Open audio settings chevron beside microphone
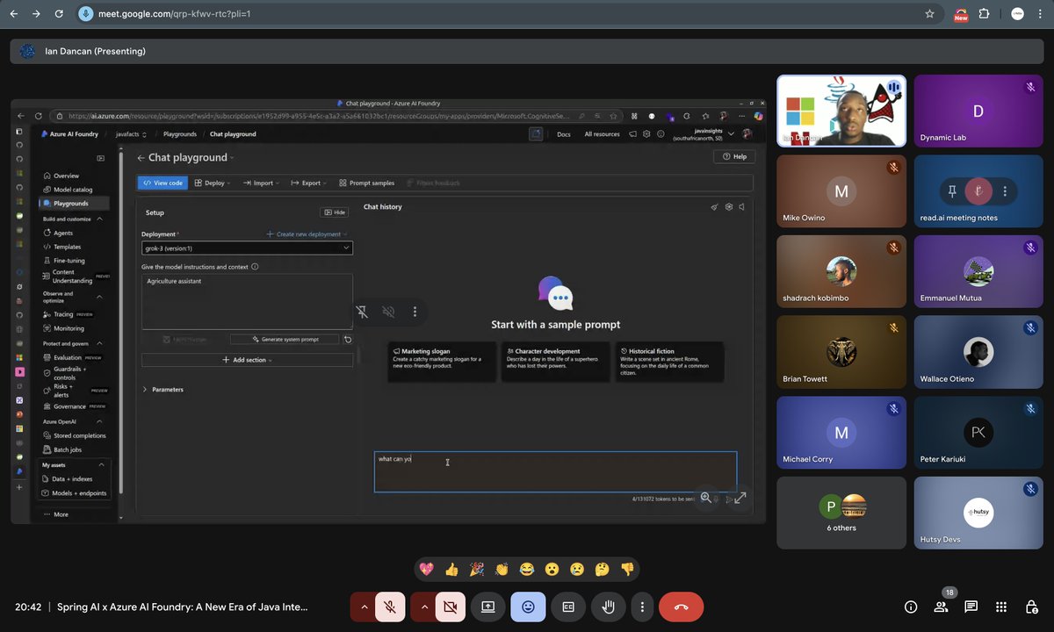 tap(364, 607)
